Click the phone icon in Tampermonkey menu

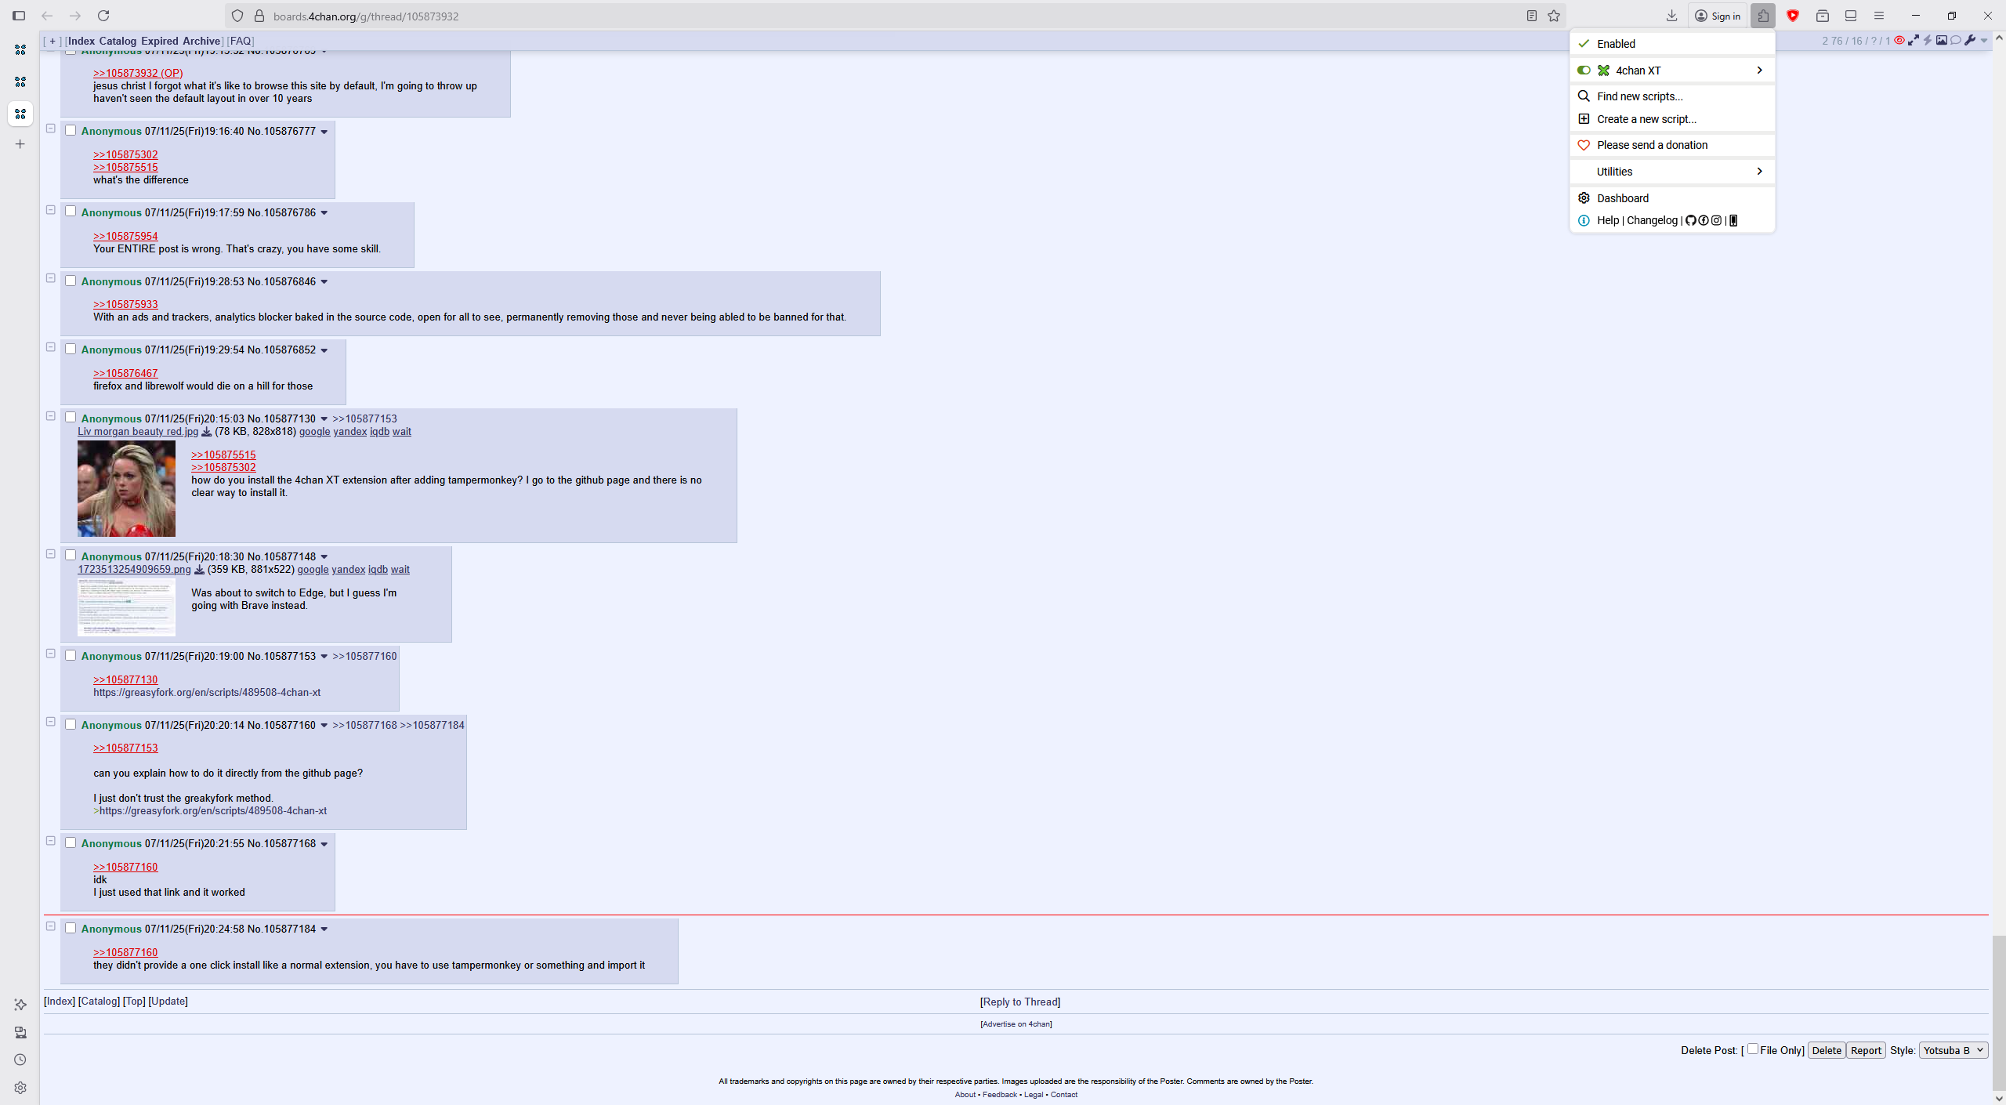click(x=1733, y=220)
